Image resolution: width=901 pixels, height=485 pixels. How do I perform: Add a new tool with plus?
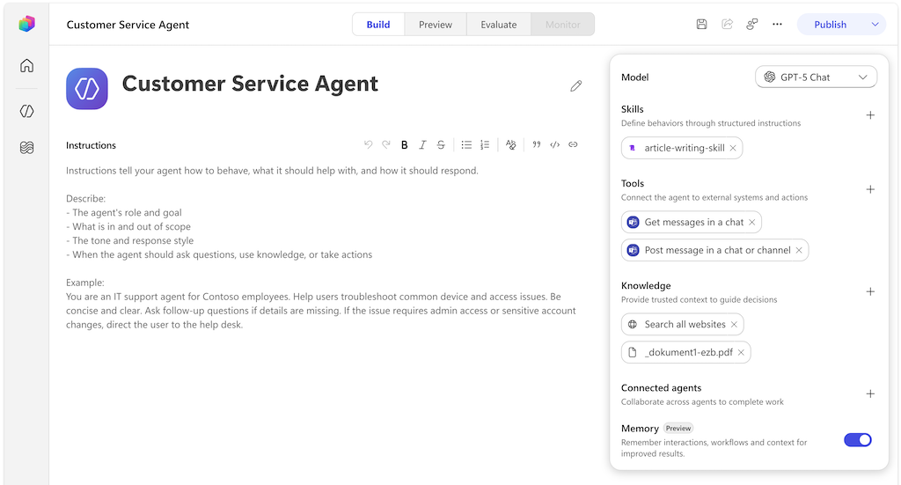(870, 189)
